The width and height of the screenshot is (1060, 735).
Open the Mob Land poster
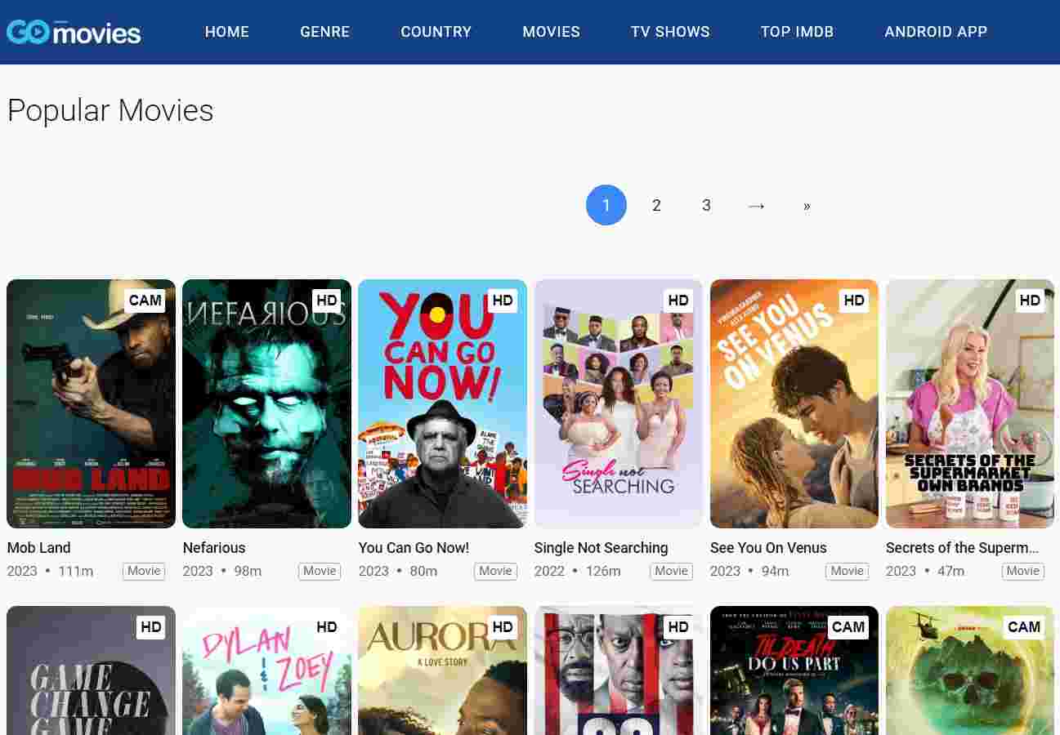pos(91,403)
